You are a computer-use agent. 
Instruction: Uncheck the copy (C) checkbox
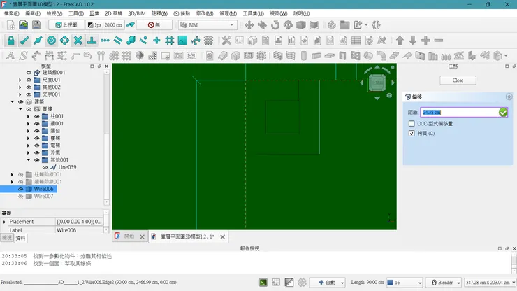412,134
